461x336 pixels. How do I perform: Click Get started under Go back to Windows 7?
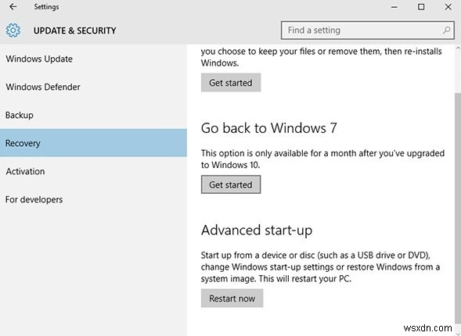231,184
